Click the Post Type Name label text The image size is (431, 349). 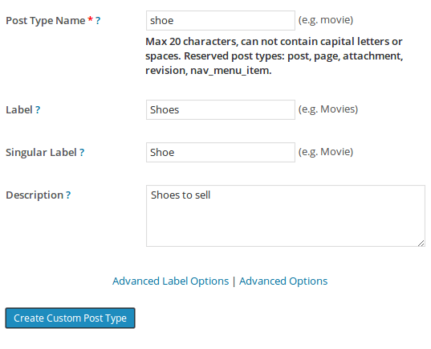(46, 21)
